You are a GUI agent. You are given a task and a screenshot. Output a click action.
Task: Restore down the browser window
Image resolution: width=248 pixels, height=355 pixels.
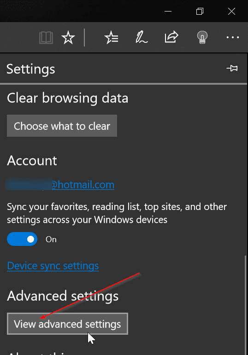click(200, 12)
